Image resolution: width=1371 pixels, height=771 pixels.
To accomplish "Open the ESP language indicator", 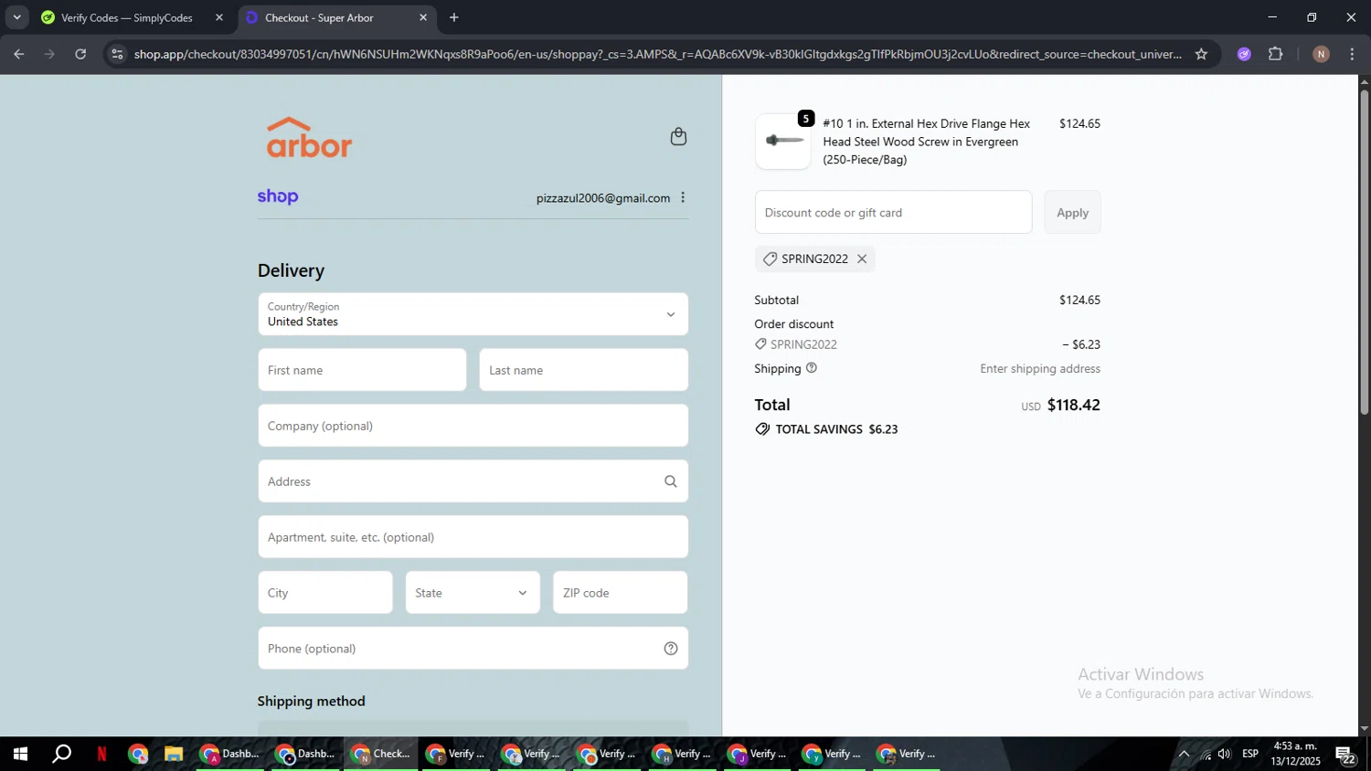I will point(1250,754).
